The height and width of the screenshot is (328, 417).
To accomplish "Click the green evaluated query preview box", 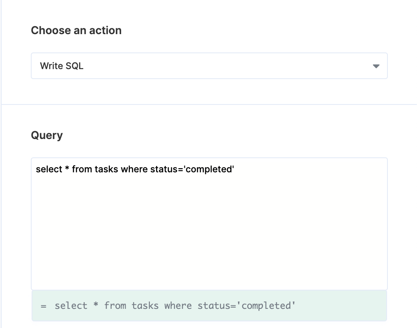I will pyautogui.click(x=209, y=306).
